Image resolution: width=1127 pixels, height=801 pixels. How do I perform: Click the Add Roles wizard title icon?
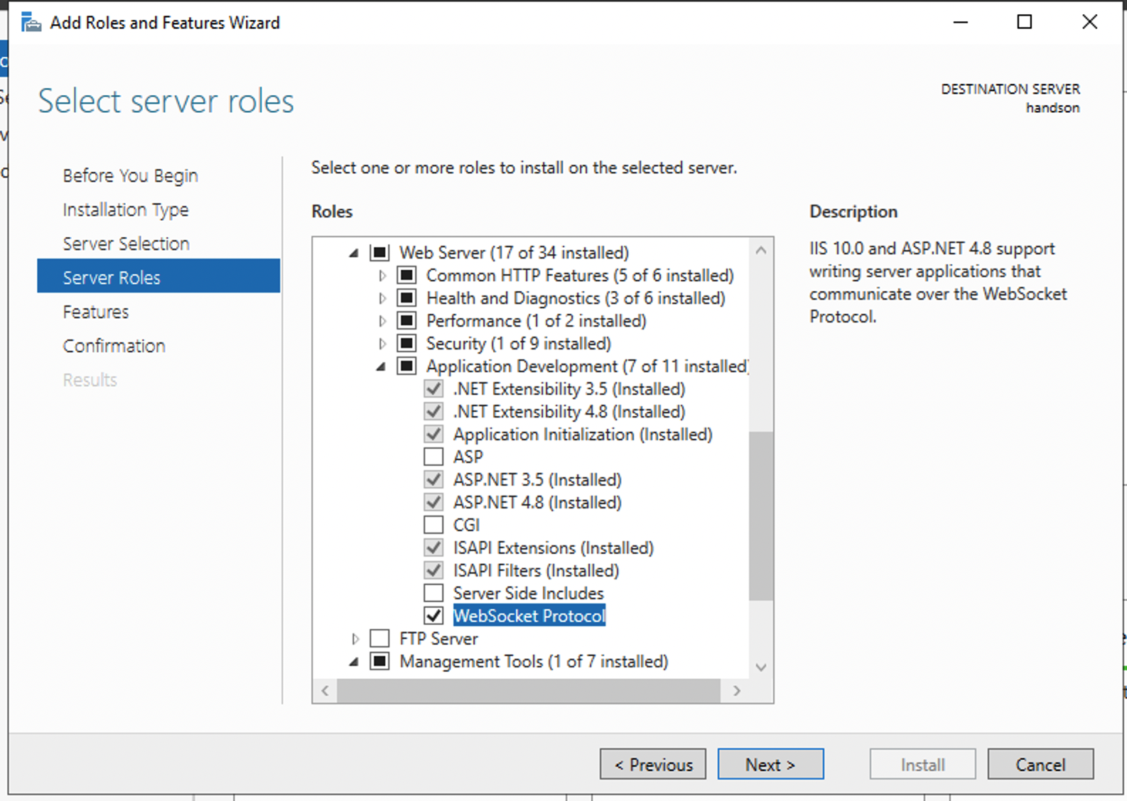click(31, 23)
